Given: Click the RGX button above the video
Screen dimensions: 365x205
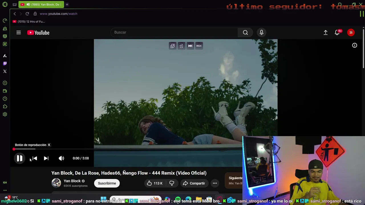Looking at the screenshot, I should 199,46.
